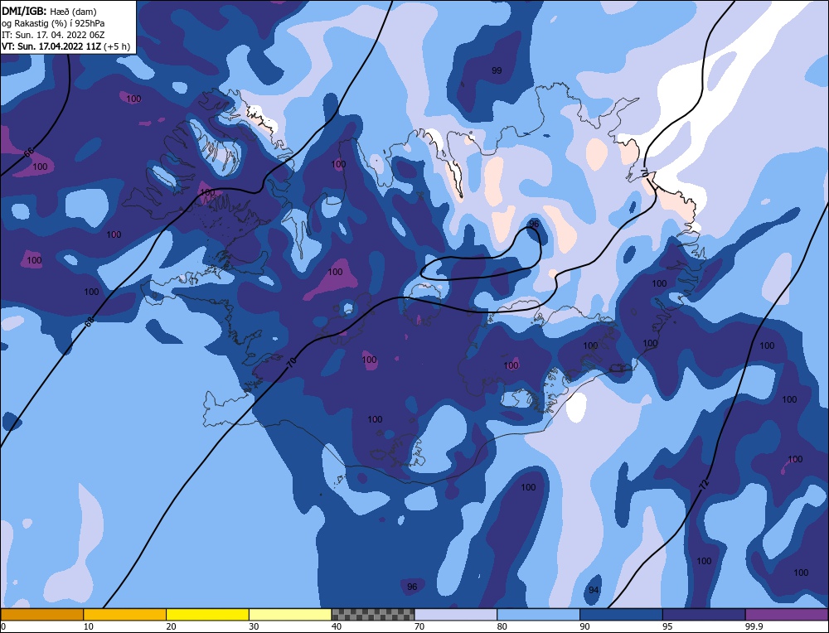Click the orange 10–20 legend swatch

point(125,614)
